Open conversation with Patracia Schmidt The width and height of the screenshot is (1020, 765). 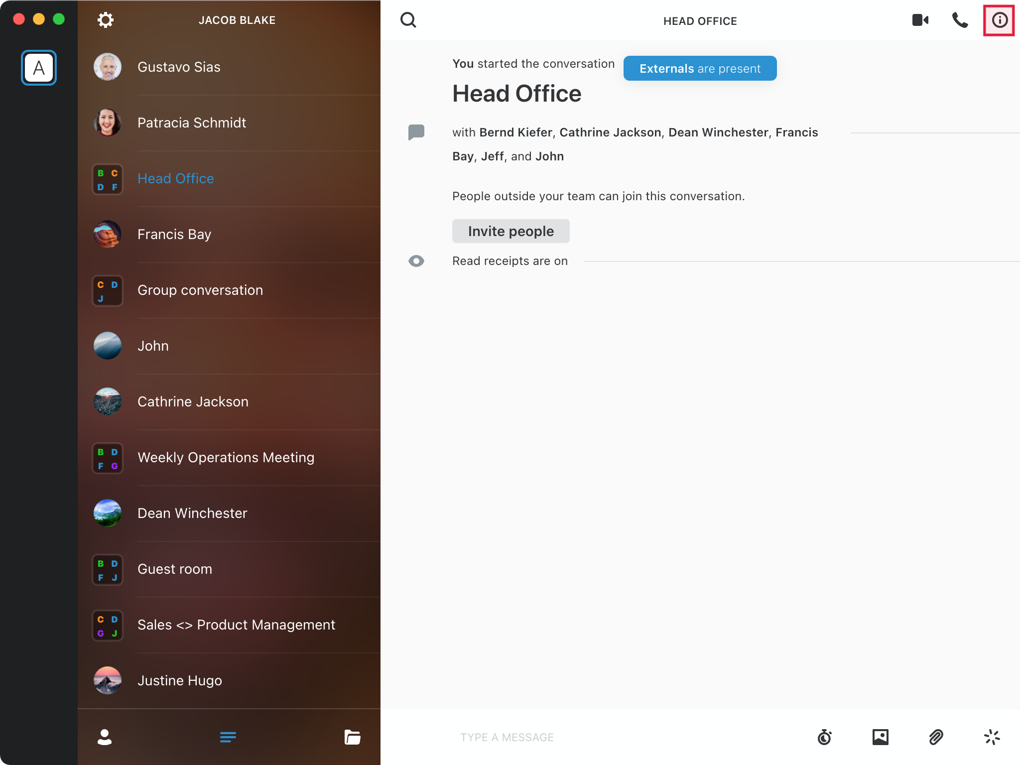point(229,123)
